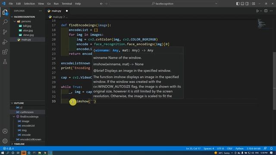Image resolution: width=276 pixels, height=155 pixels.
Task: Select interpreter 3.10.6 64-bit
Action: (x=254, y=149)
